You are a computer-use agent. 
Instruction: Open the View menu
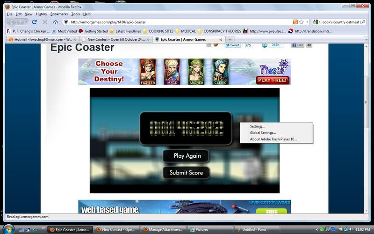[x=29, y=14]
